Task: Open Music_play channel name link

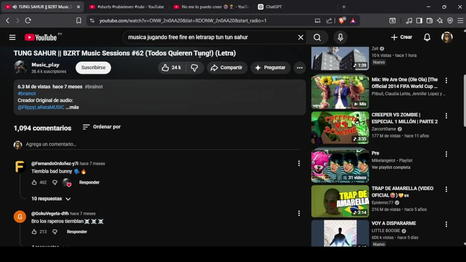Action: (x=46, y=65)
